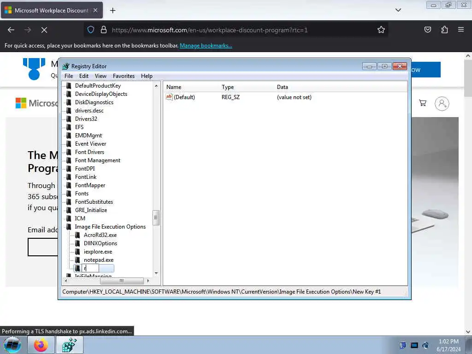Click the drivers.desc folder icon
This screenshot has height=354, width=472.
(69, 111)
